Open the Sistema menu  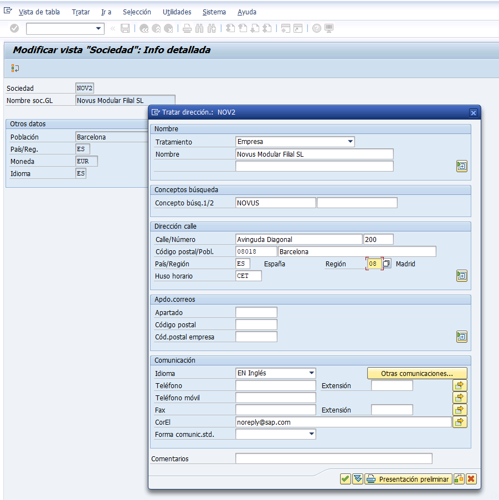(x=214, y=12)
